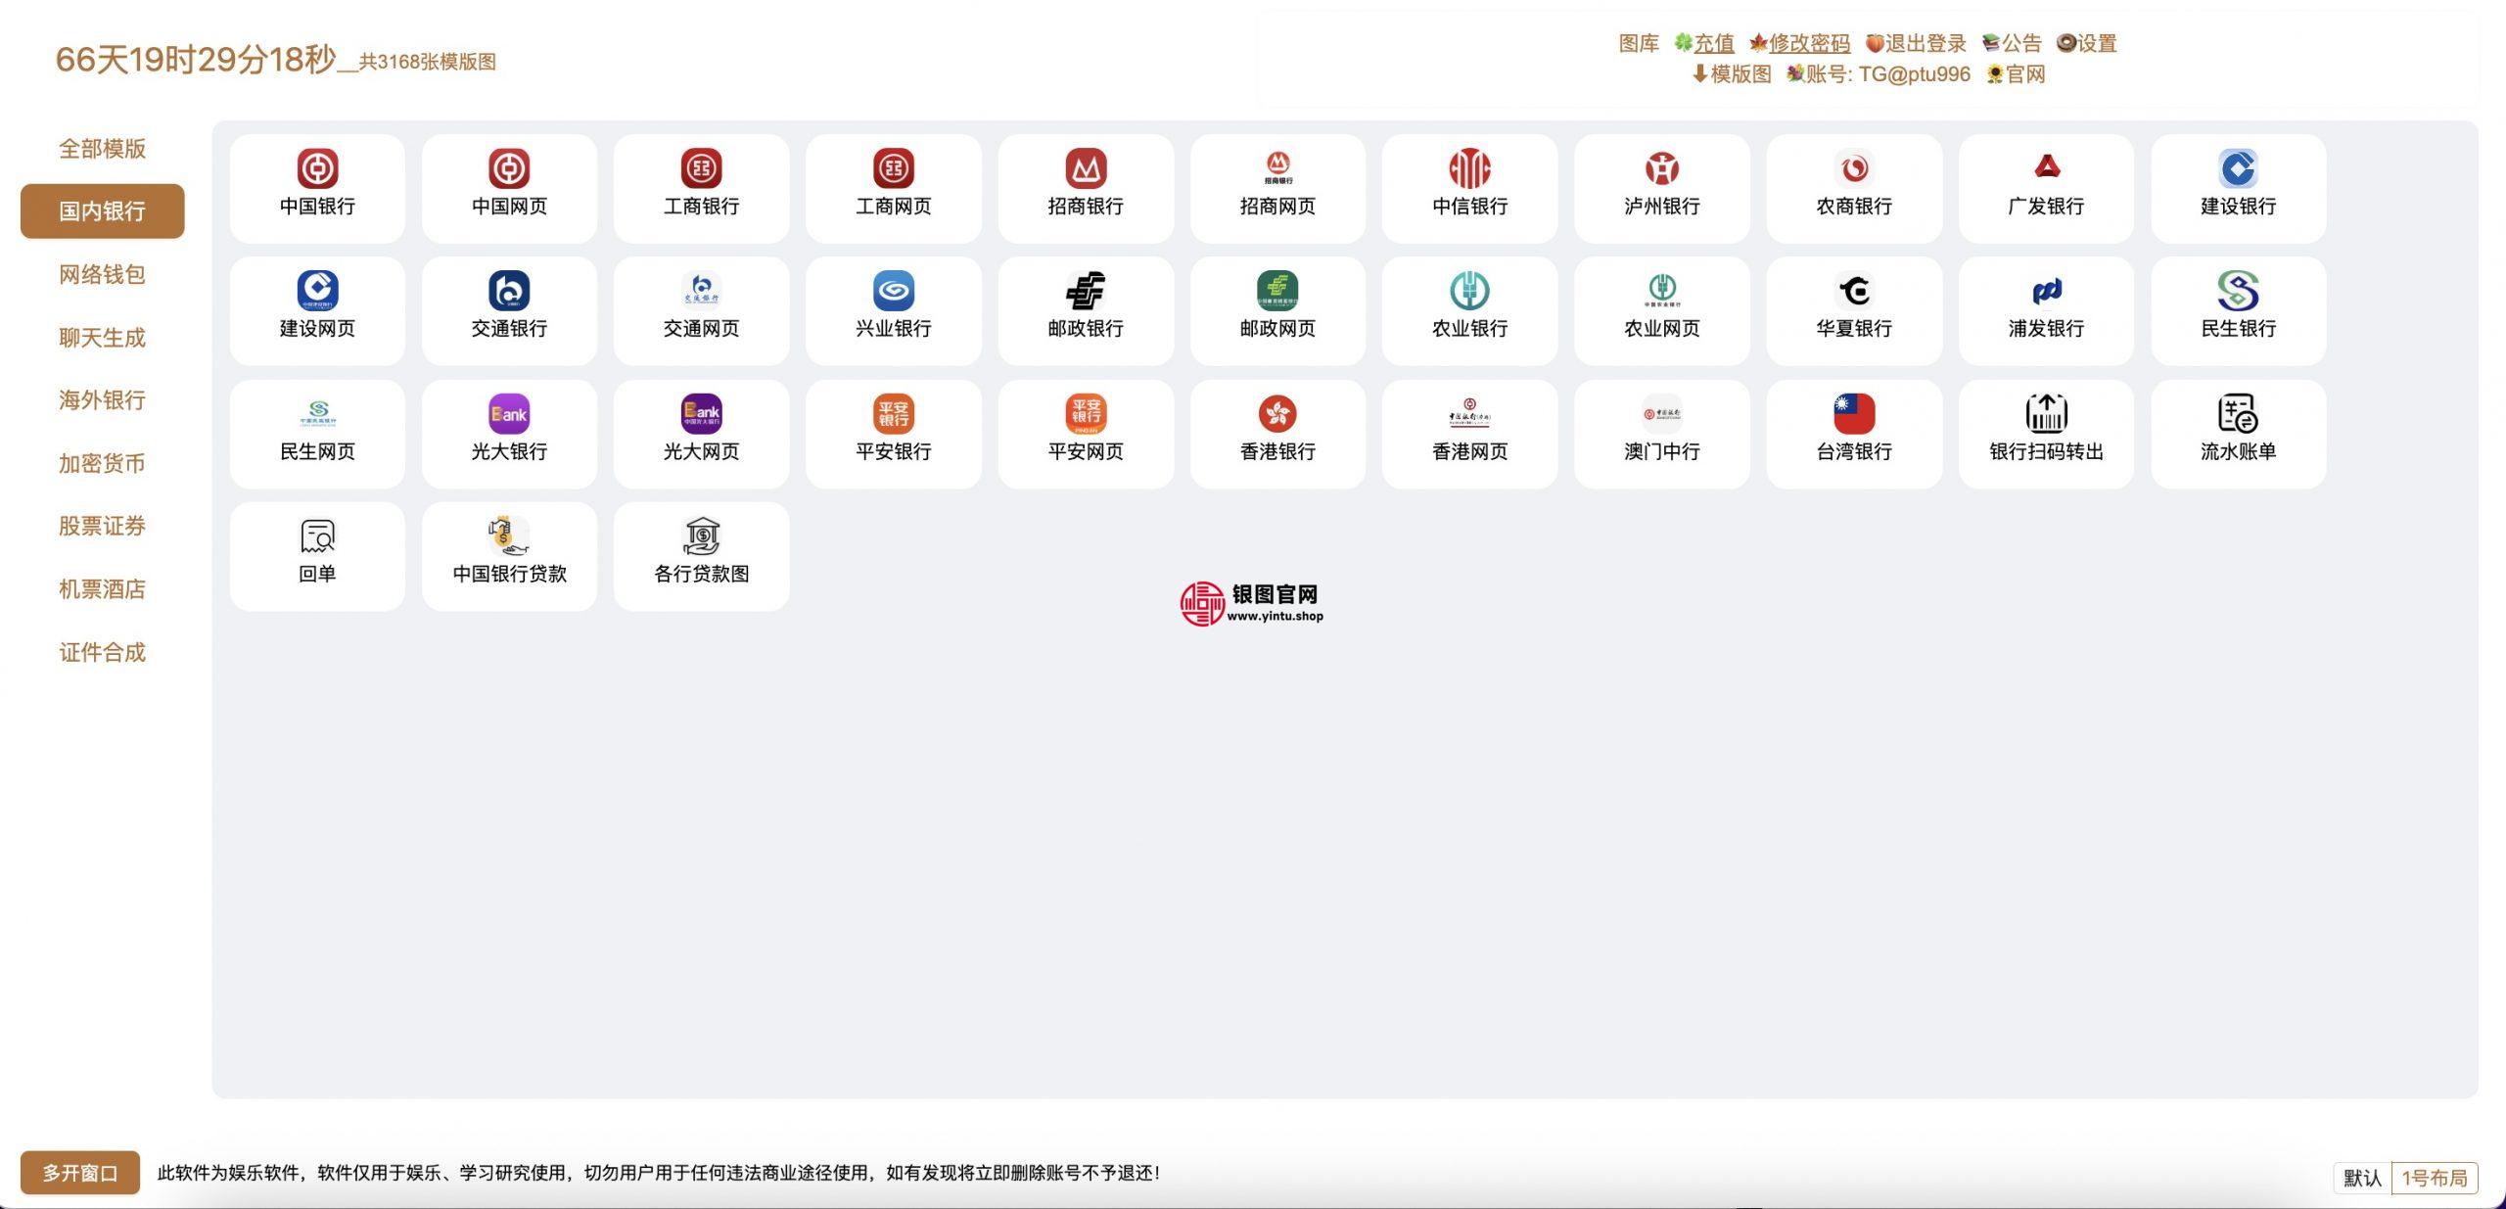Select the 澳门中行 icon
2506x1209 pixels.
pos(1661,413)
